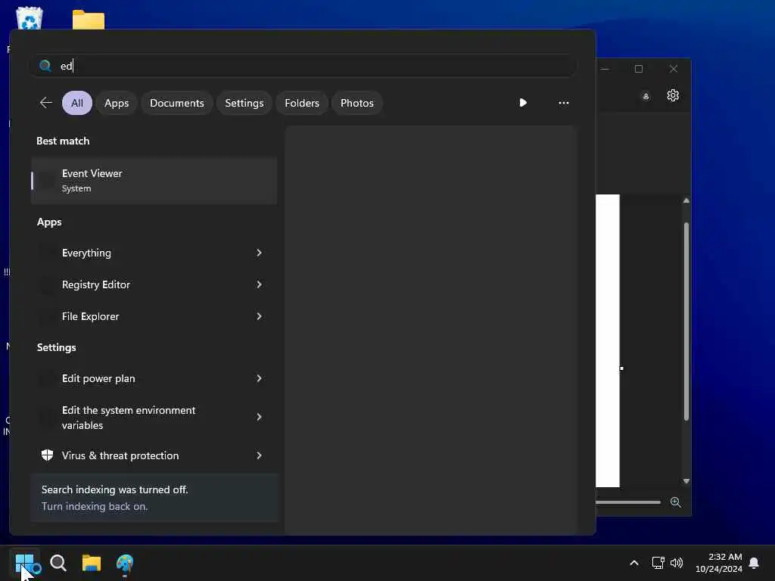Screen dimensions: 775x581
Task: Open settings gear in background window
Action: tap(673, 95)
